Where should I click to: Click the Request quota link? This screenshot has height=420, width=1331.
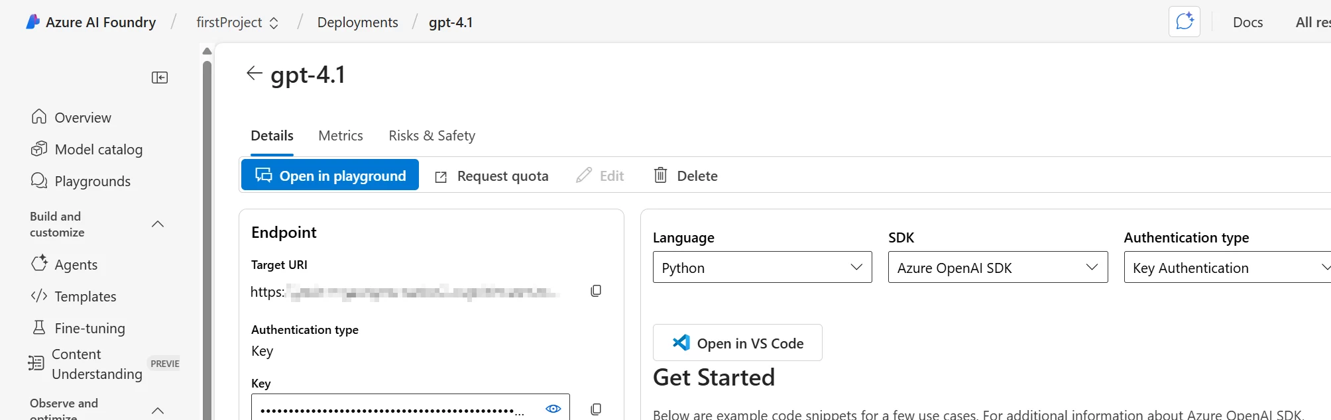tap(492, 176)
